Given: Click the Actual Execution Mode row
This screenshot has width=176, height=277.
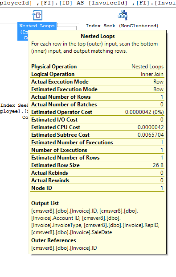Looking at the screenshot, I should (97, 82).
